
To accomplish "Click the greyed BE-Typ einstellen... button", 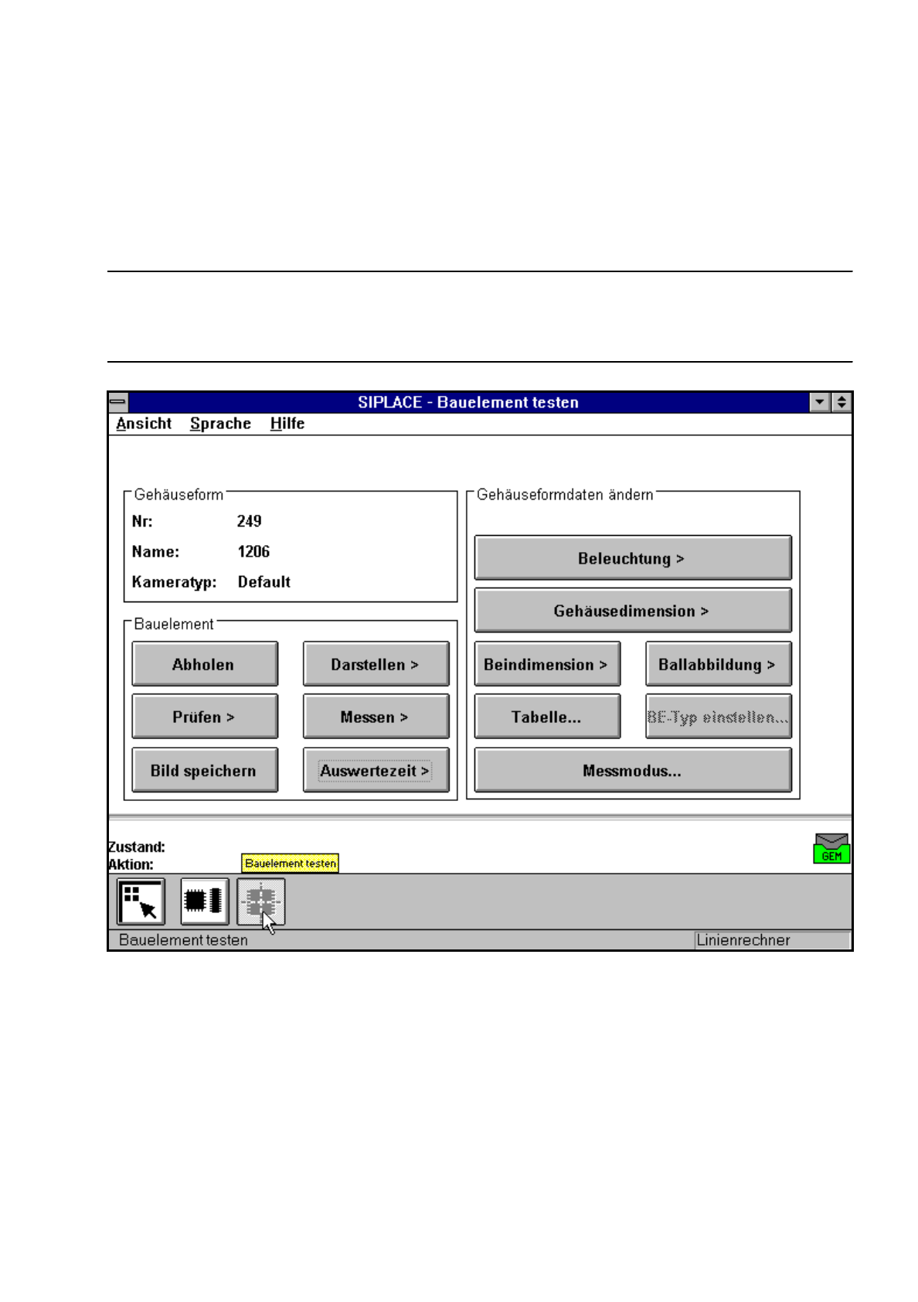I will (x=719, y=717).
